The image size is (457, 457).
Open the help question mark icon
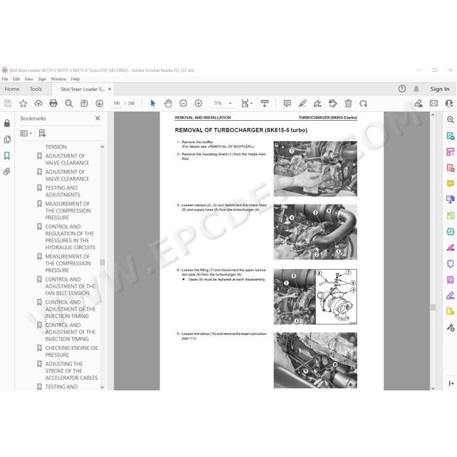point(402,89)
